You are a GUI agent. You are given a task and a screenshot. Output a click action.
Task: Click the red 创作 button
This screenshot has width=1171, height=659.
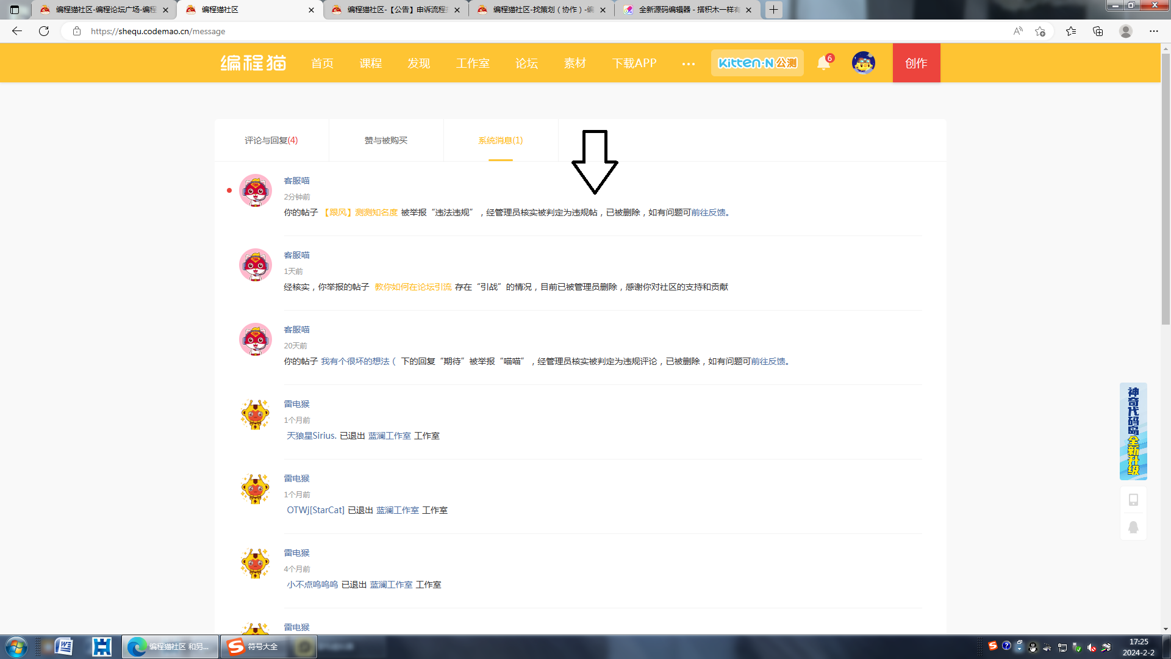(916, 63)
